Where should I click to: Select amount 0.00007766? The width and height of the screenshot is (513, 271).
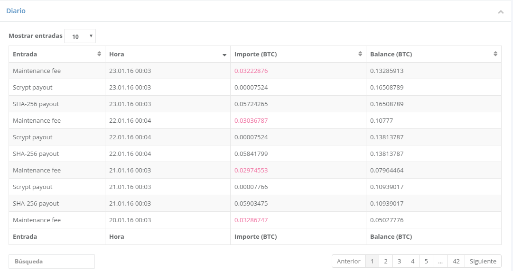[x=251, y=187]
